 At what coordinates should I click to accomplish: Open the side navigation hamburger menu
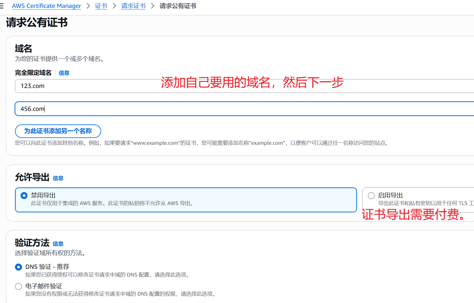coord(2,6)
